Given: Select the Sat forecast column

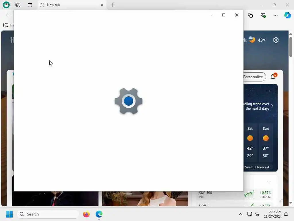Looking at the screenshot, I should [x=250, y=142].
